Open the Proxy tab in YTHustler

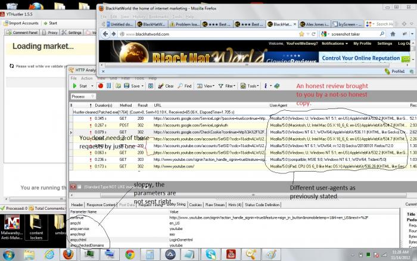pos(50,32)
